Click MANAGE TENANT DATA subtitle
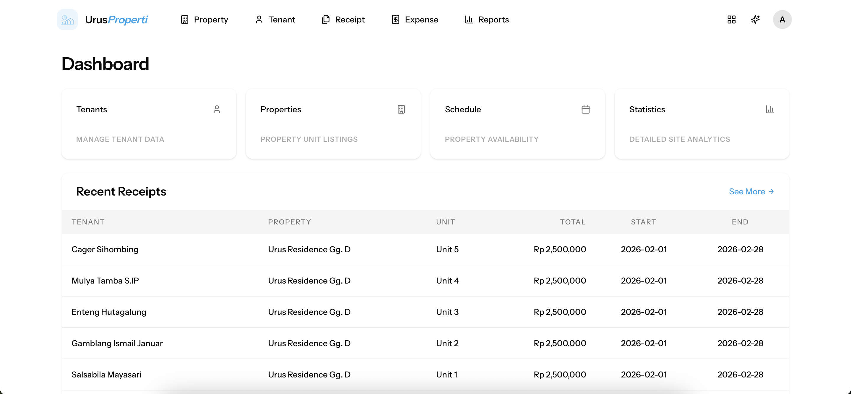Image resolution: width=851 pixels, height=394 pixels. tap(120, 139)
